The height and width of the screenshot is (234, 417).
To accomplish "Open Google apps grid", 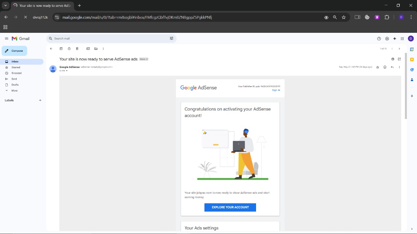I will click(402, 39).
